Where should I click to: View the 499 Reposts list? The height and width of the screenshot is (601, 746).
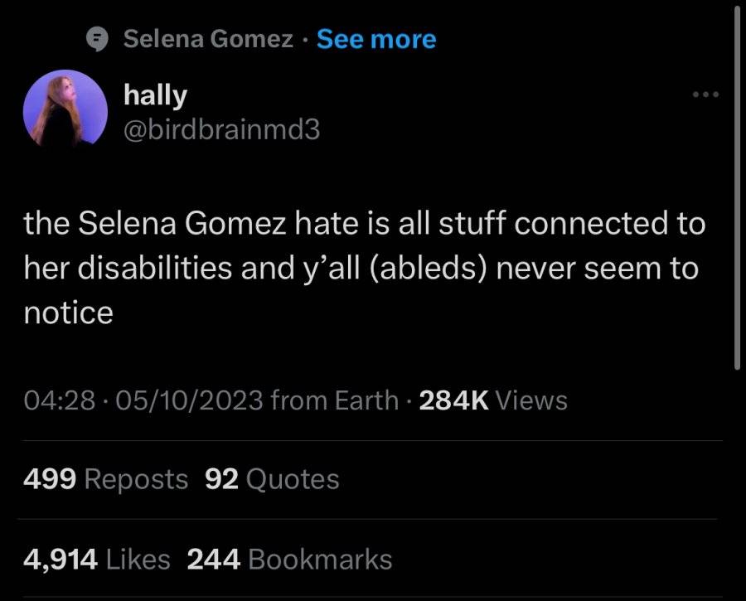tap(105, 478)
